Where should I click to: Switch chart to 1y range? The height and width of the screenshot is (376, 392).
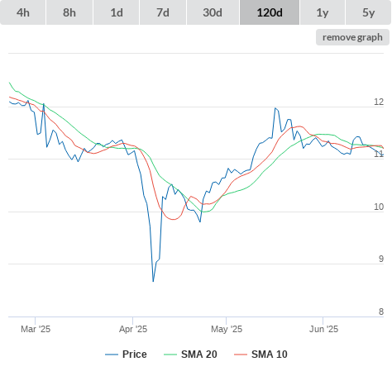point(323,12)
